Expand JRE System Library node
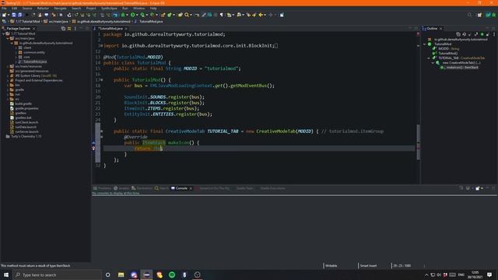498x280 pixels. 8,76
